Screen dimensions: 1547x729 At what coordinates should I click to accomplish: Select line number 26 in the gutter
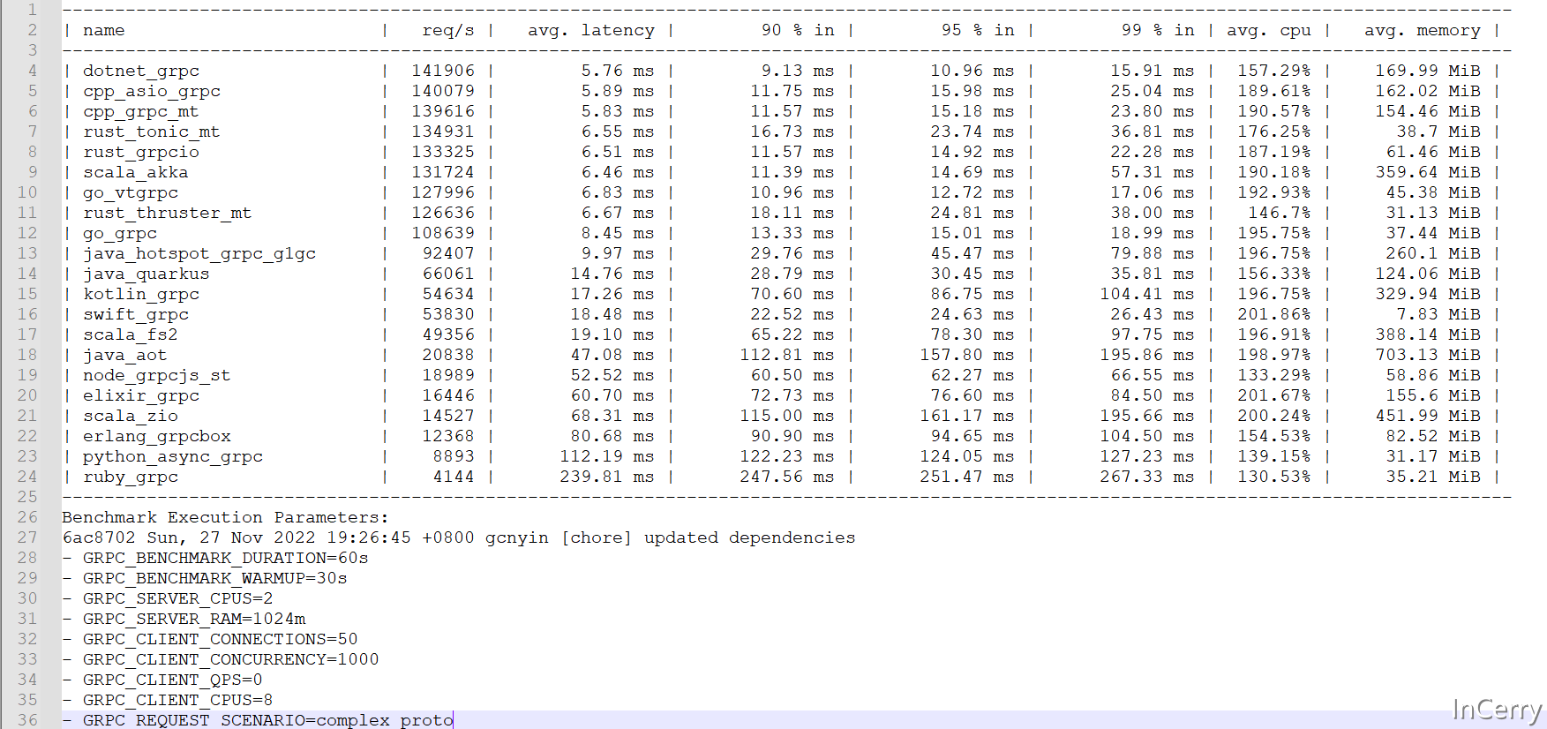point(27,517)
